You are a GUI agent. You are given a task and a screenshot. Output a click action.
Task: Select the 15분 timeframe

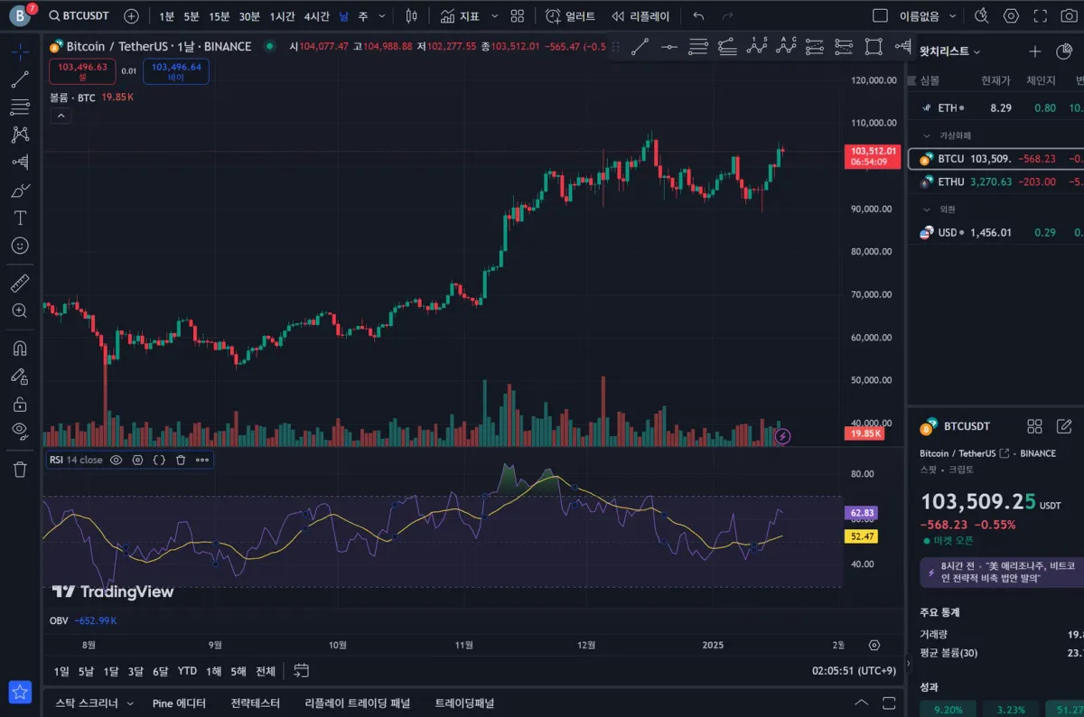(x=220, y=16)
